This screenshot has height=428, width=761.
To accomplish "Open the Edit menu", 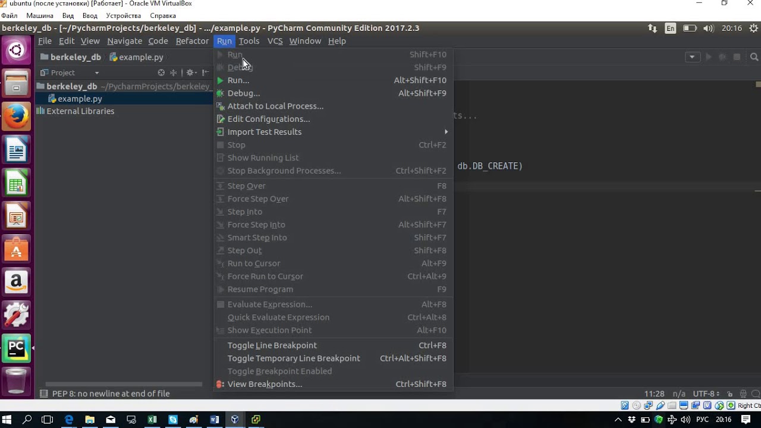I will 67,41.
